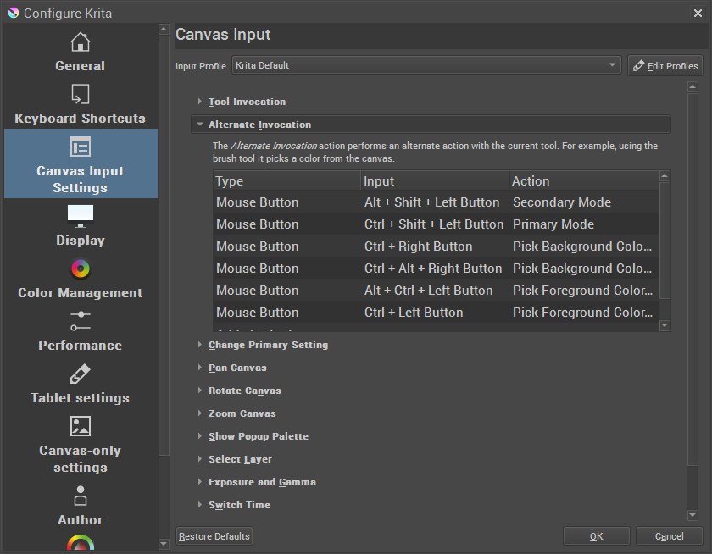The height and width of the screenshot is (554, 712).
Task: Click the Action column header
Action: tap(583, 181)
